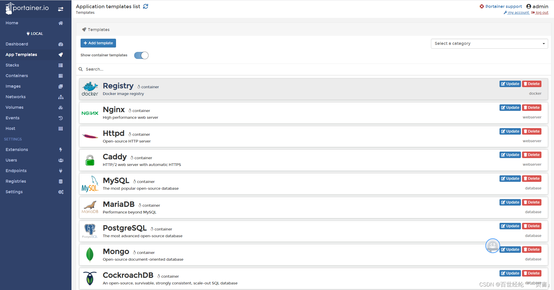554x290 pixels.
Task: Click the Endpoints plug icon
Action: [61, 171]
